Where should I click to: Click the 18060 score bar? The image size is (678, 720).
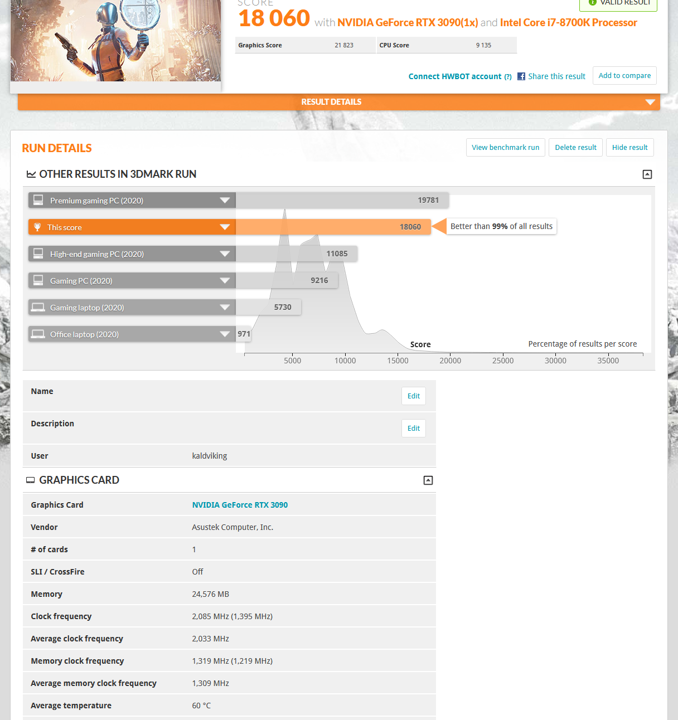333,227
